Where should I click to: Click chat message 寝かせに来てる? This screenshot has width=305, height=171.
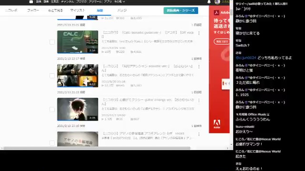point(247,33)
